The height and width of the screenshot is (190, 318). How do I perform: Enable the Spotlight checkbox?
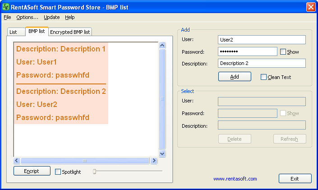pos(58,172)
